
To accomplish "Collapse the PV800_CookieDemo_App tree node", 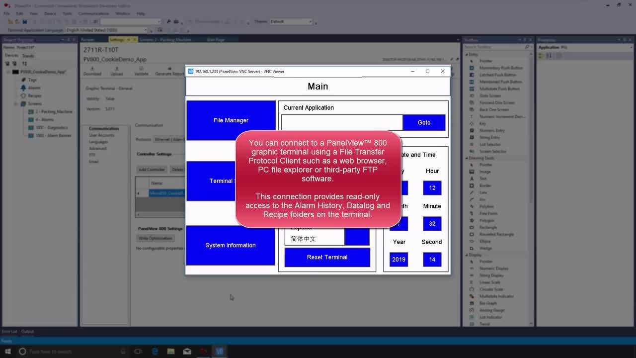I will pos(8,72).
